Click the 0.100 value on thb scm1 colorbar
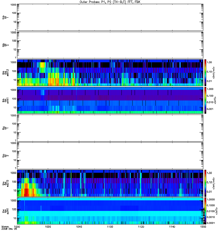Viewport: 220px width, 235px height. pos(210,96)
